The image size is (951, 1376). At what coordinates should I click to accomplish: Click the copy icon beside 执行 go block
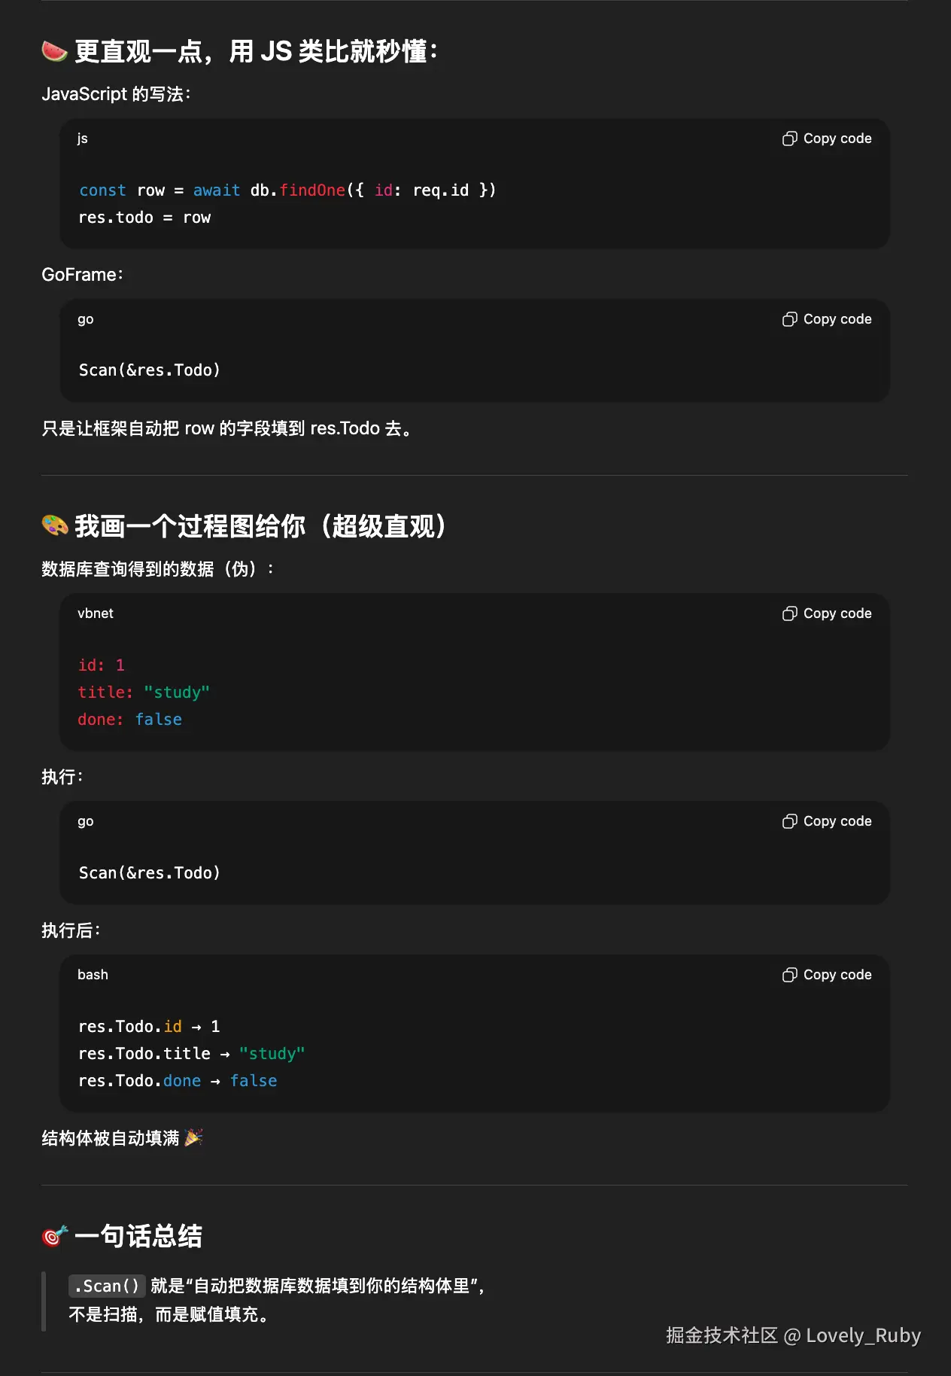click(x=790, y=821)
